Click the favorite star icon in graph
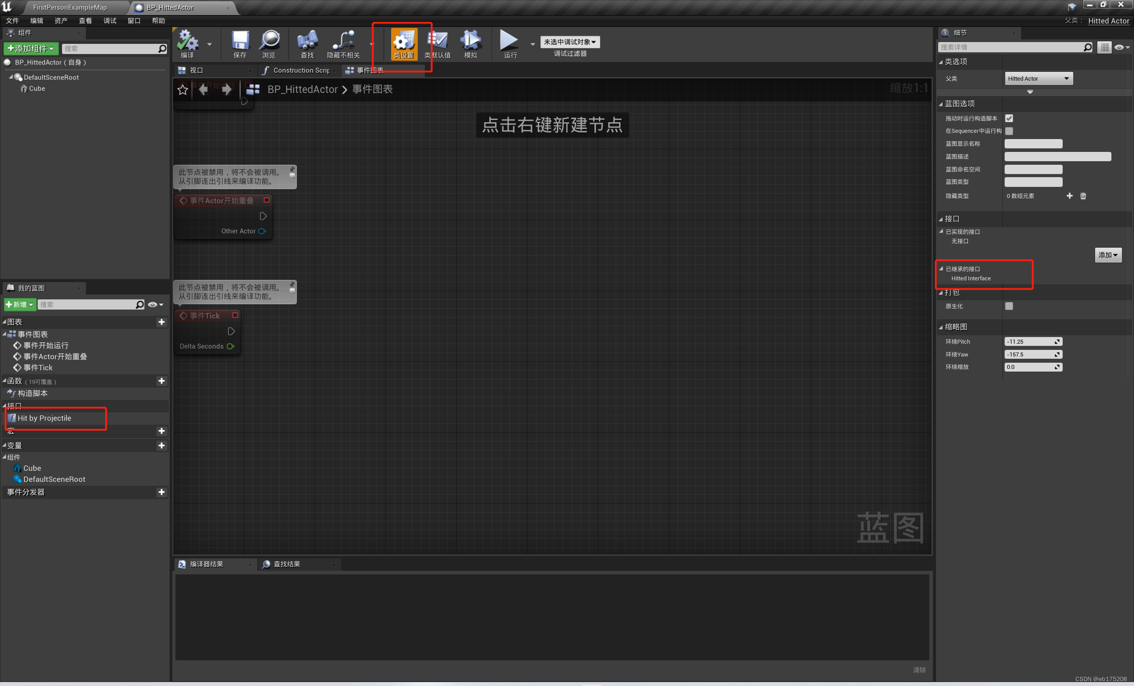This screenshot has height=686, width=1134. tap(183, 90)
